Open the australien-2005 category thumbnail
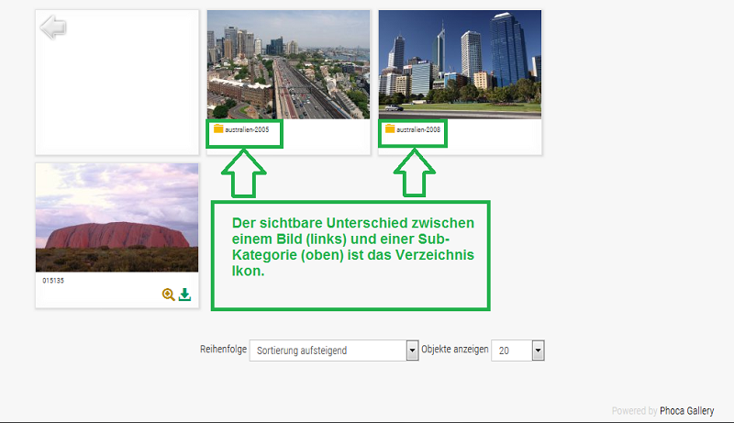Viewport: 734px width, 423px height. (x=288, y=65)
